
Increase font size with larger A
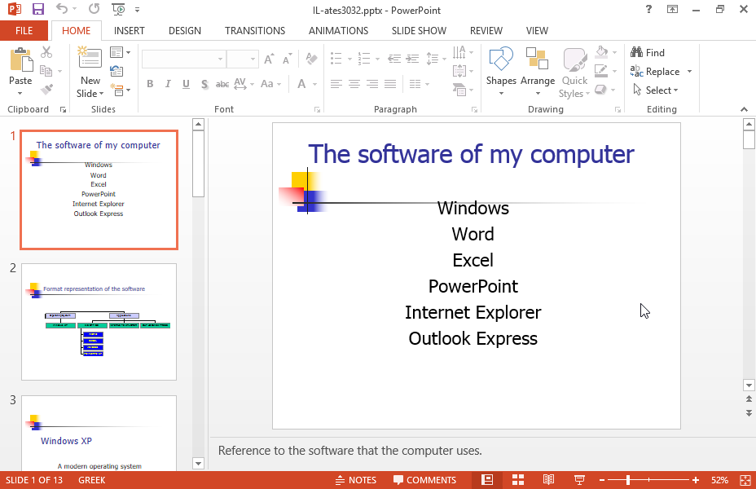(269, 59)
